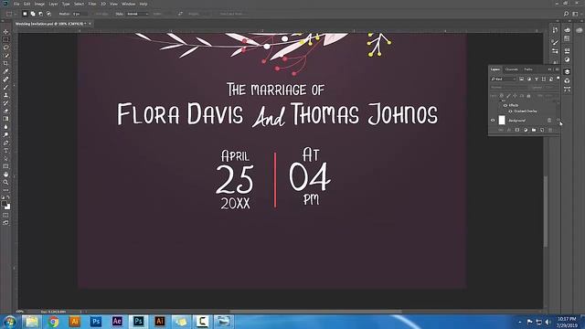585x329 pixels.
Task: Open the Layers panel flyout menu
Action: click(557, 69)
